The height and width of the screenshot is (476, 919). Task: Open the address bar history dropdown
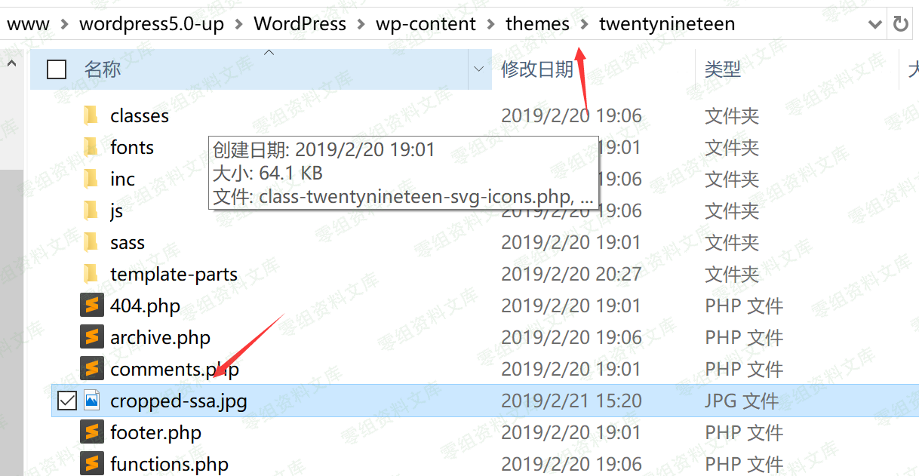click(x=875, y=24)
